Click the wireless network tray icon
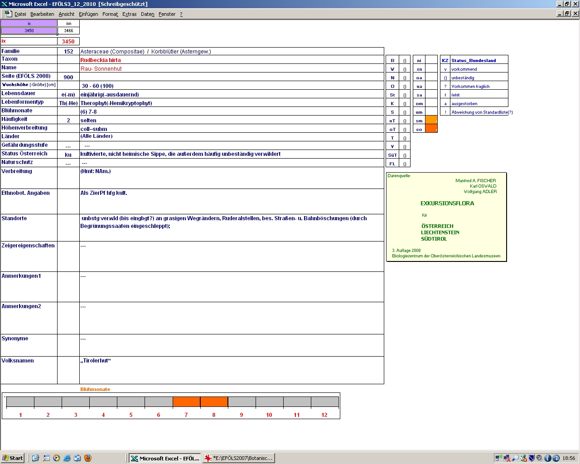Image resolution: width=580 pixels, height=464 pixels. click(498, 458)
